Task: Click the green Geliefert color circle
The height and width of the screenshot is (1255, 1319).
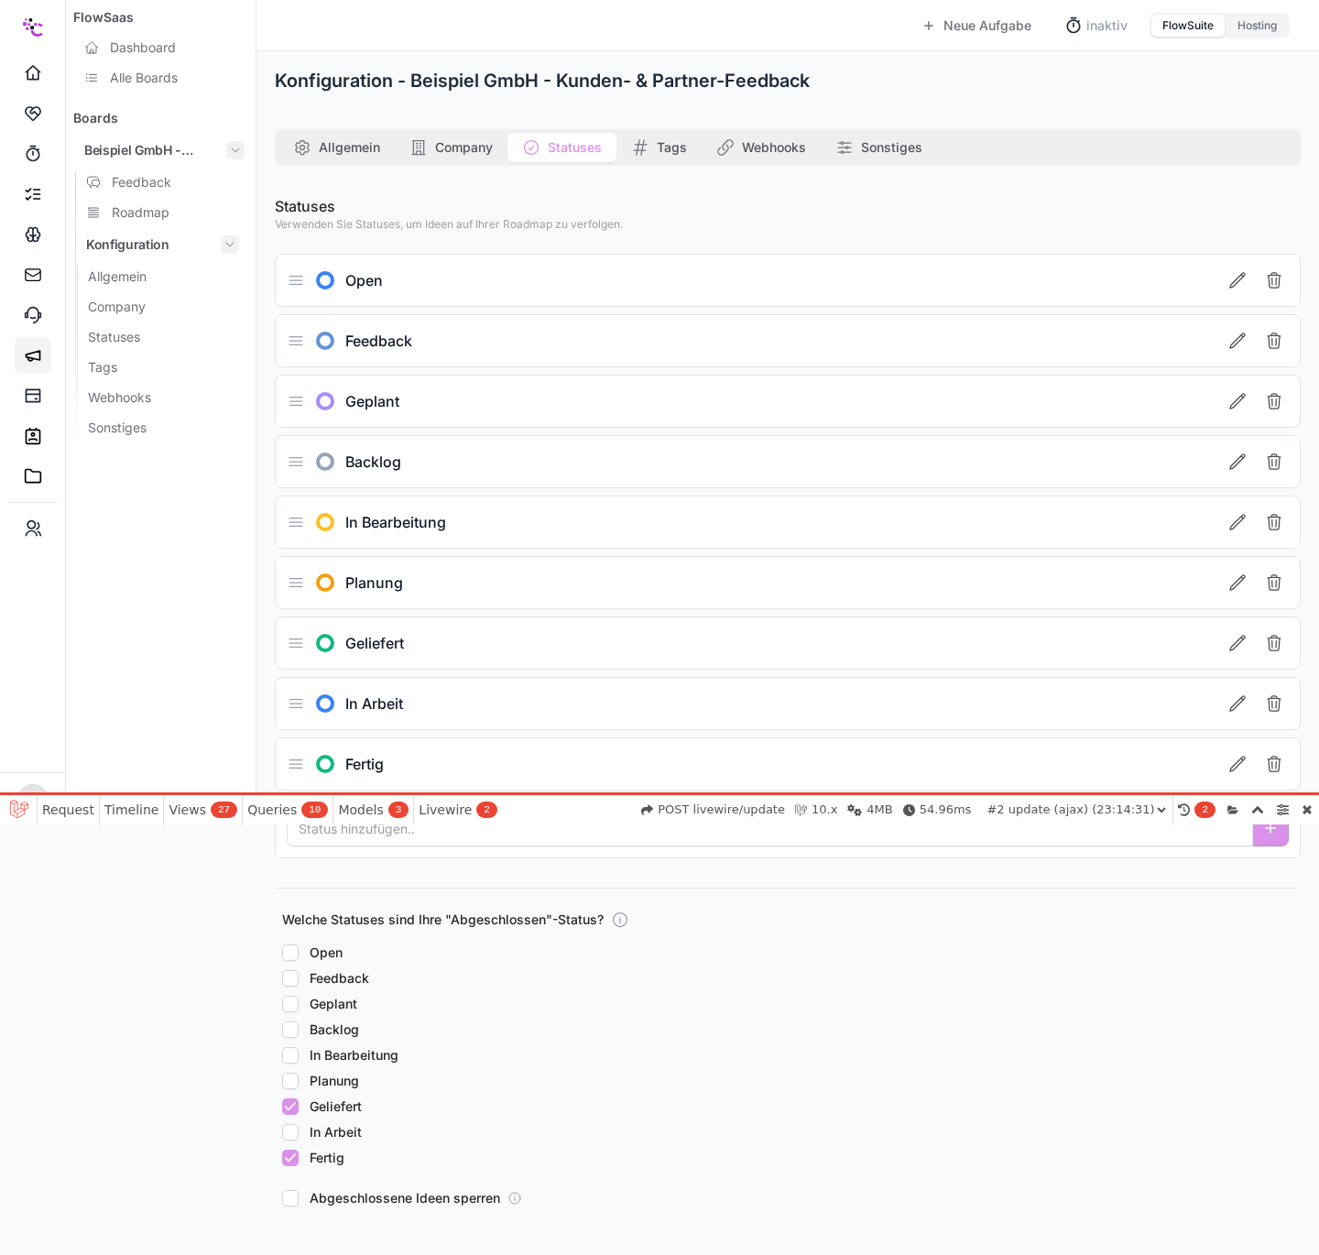Action: tap(325, 643)
